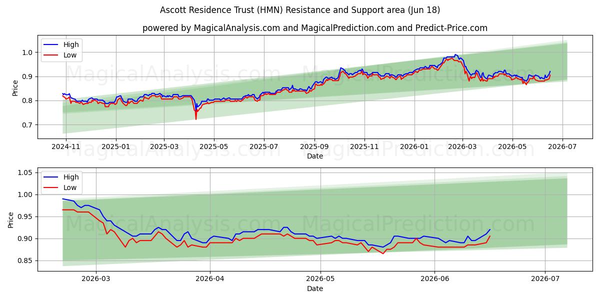The height and width of the screenshot is (300, 600).
Task: Click the '2025-07' date label on the top chart
Action: click(x=264, y=146)
